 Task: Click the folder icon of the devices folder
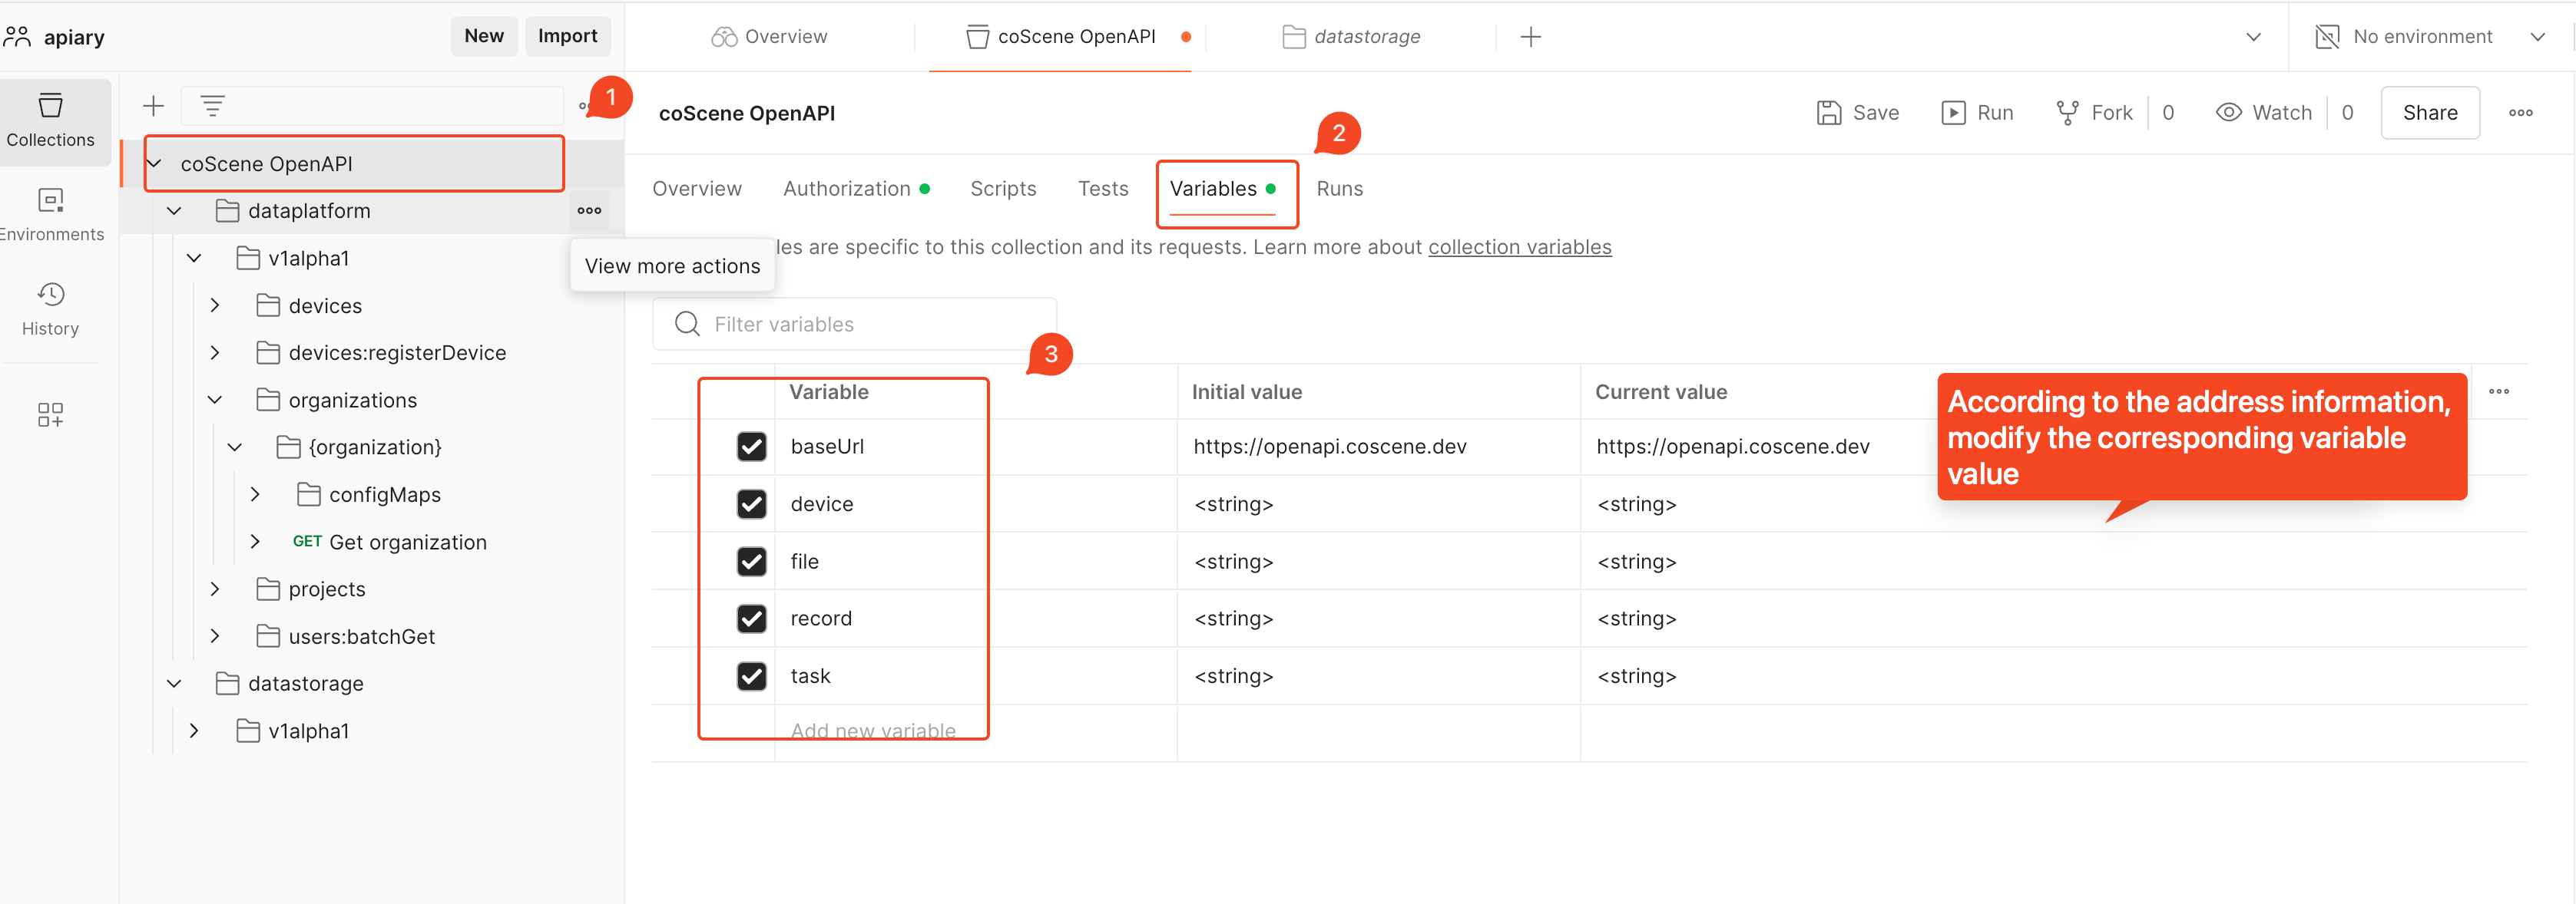[x=268, y=305]
